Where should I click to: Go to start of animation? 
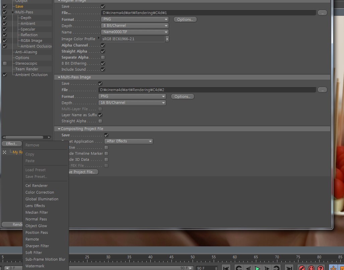point(226,268)
